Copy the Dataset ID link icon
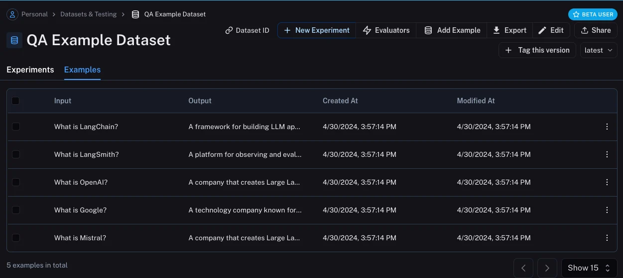The height and width of the screenshot is (278, 623). (x=229, y=30)
